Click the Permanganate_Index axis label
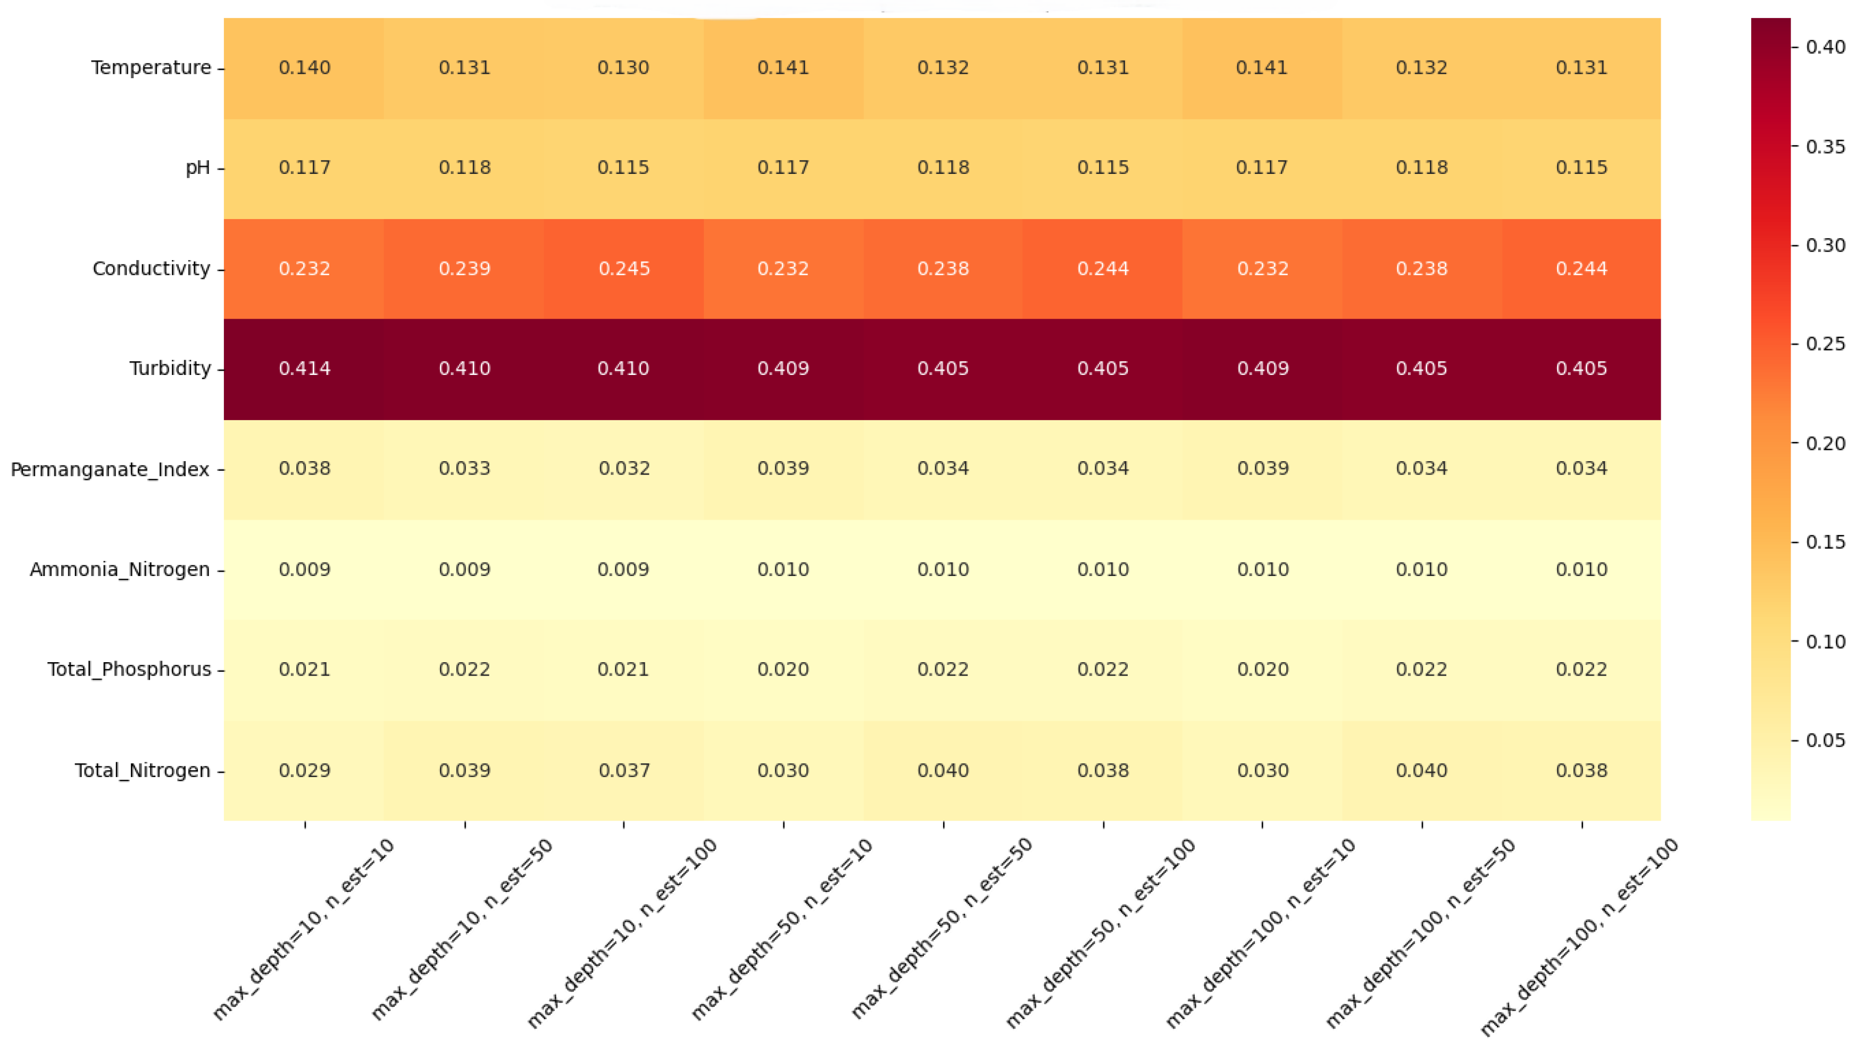Image resolution: width=1857 pixels, height=1051 pixels. pos(110,470)
